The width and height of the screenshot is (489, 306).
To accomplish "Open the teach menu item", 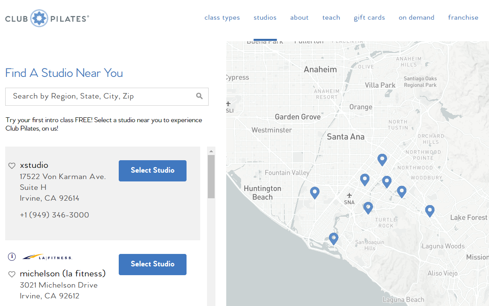I will [x=331, y=18].
